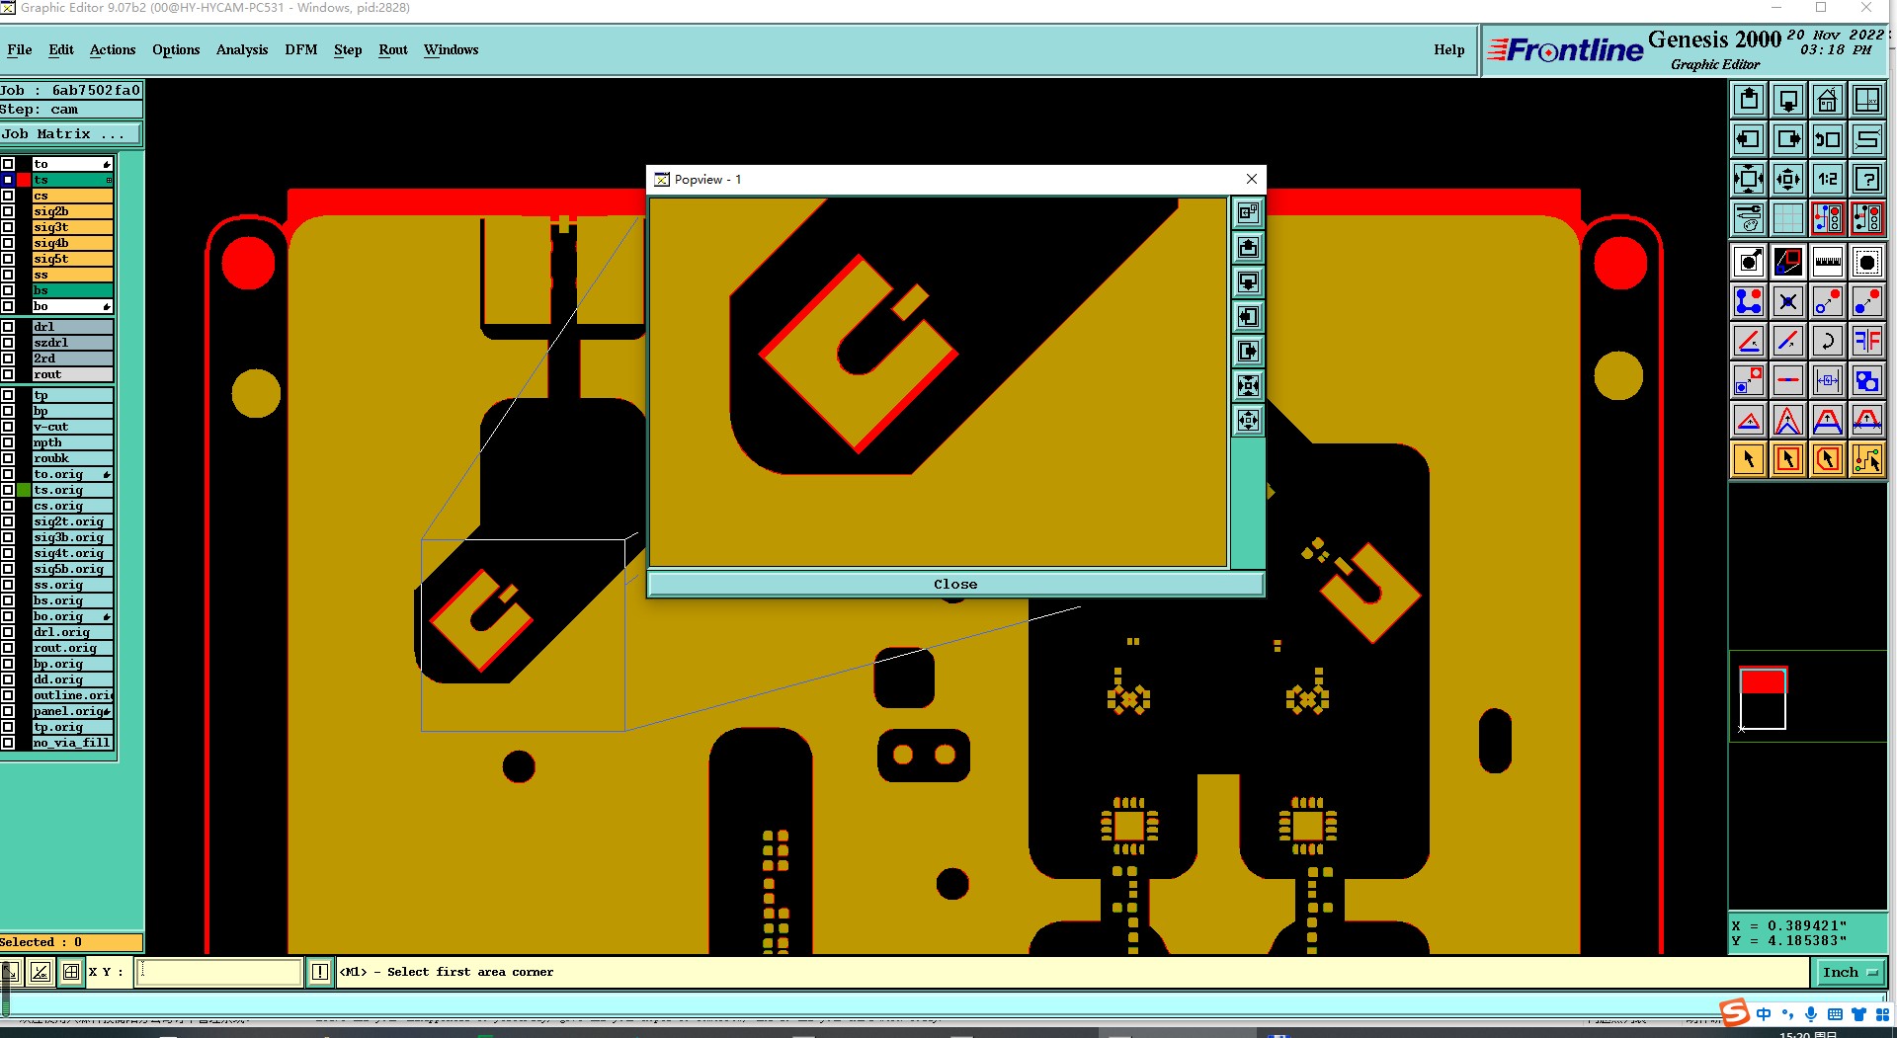The width and height of the screenshot is (1897, 1038).
Task: Select the sig3t layer name
Action: click(x=72, y=227)
